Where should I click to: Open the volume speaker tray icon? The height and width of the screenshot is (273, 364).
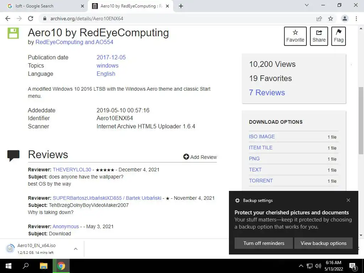[318, 266]
